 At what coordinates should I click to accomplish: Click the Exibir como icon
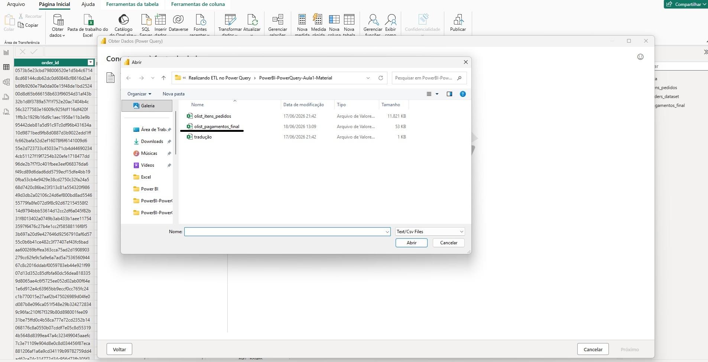390,19
